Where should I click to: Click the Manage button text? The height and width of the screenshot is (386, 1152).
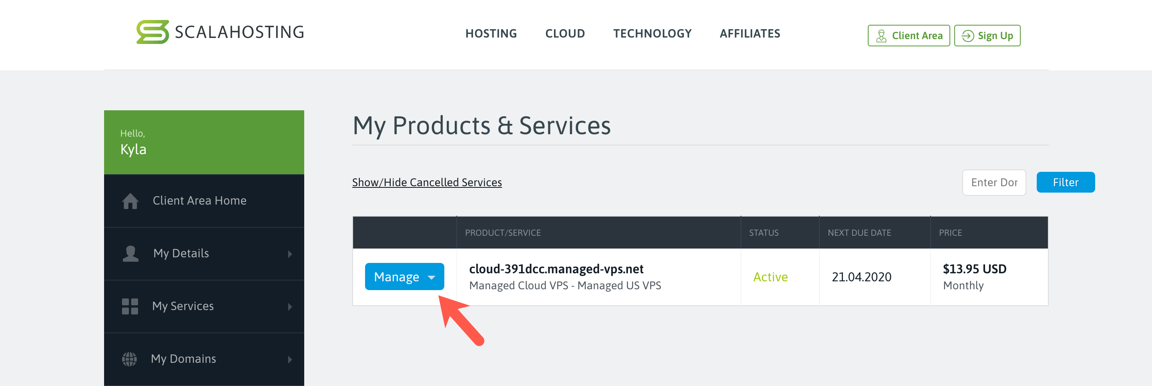pyautogui.click(x=396, y=277)
